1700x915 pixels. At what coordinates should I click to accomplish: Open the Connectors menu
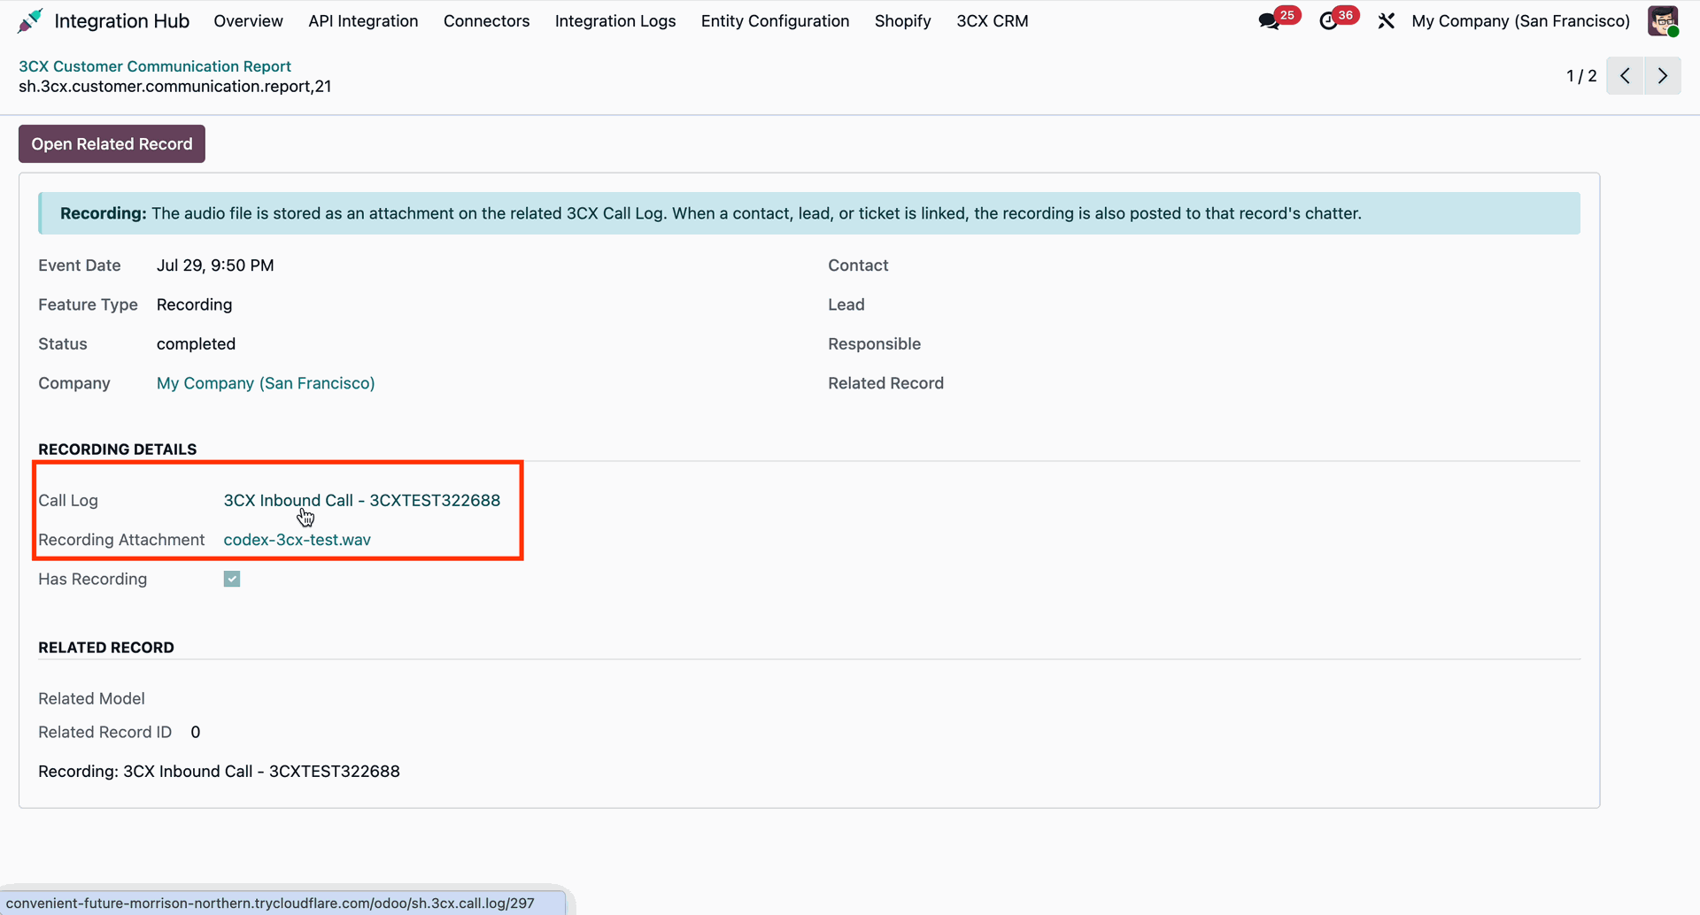coord(486,21)
